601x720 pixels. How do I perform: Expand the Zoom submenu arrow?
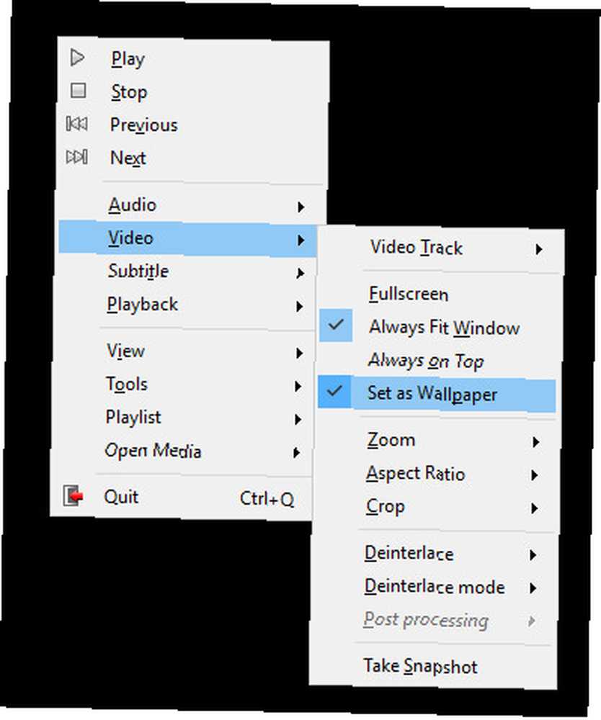point(535,442)
